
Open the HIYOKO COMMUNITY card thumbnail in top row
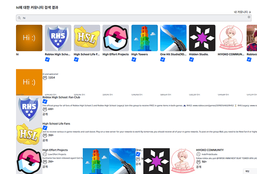(231, 38)
